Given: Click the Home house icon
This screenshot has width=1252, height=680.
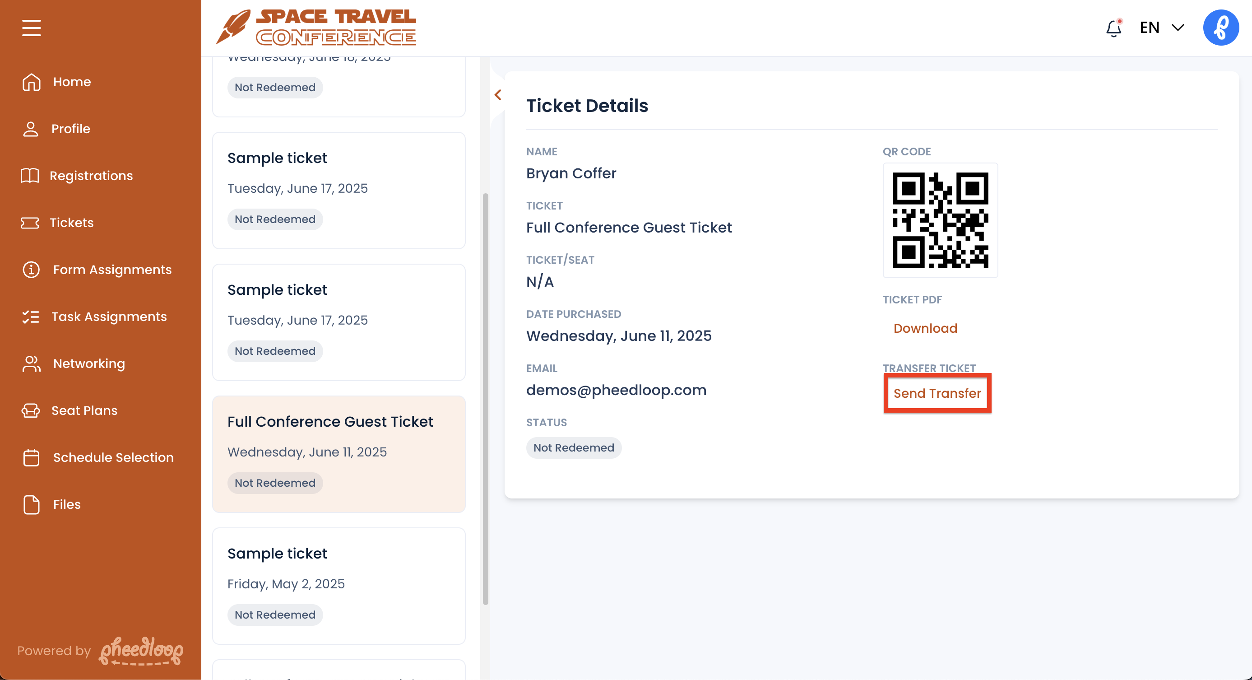Looking at the screenshot, I should (31, 82).
